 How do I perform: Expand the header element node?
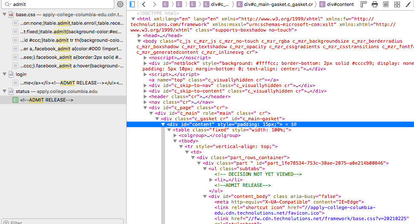(x=145, y=96)
